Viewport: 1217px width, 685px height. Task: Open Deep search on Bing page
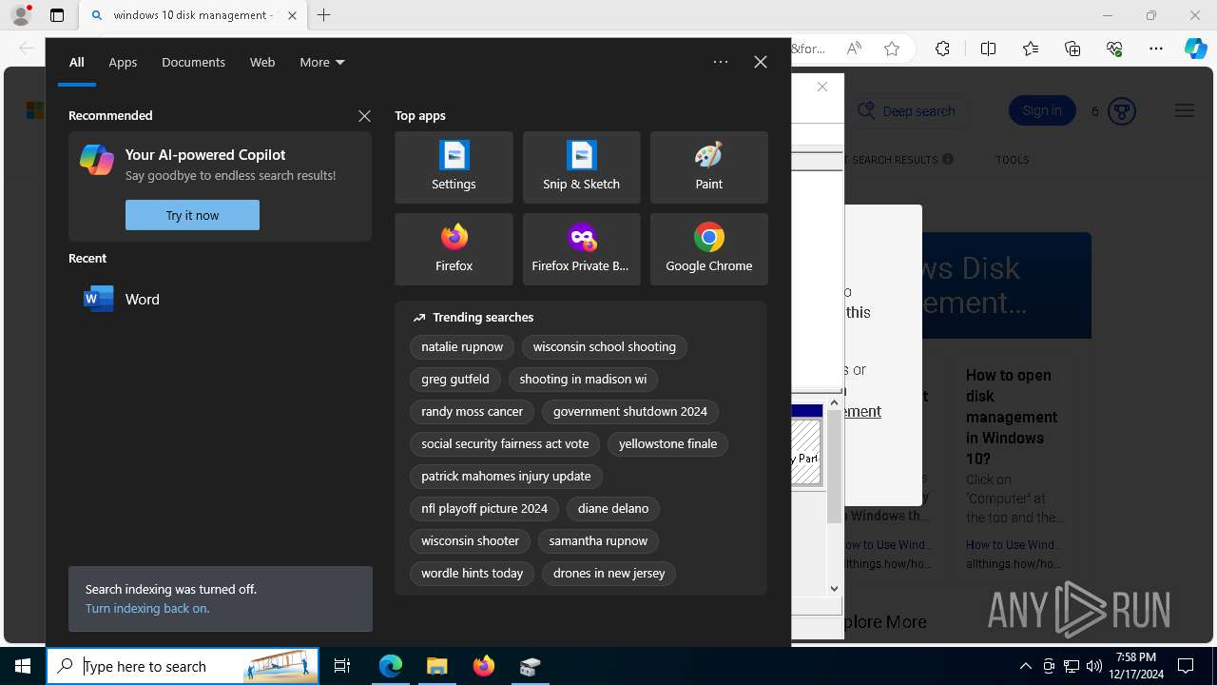pos(908,111)
